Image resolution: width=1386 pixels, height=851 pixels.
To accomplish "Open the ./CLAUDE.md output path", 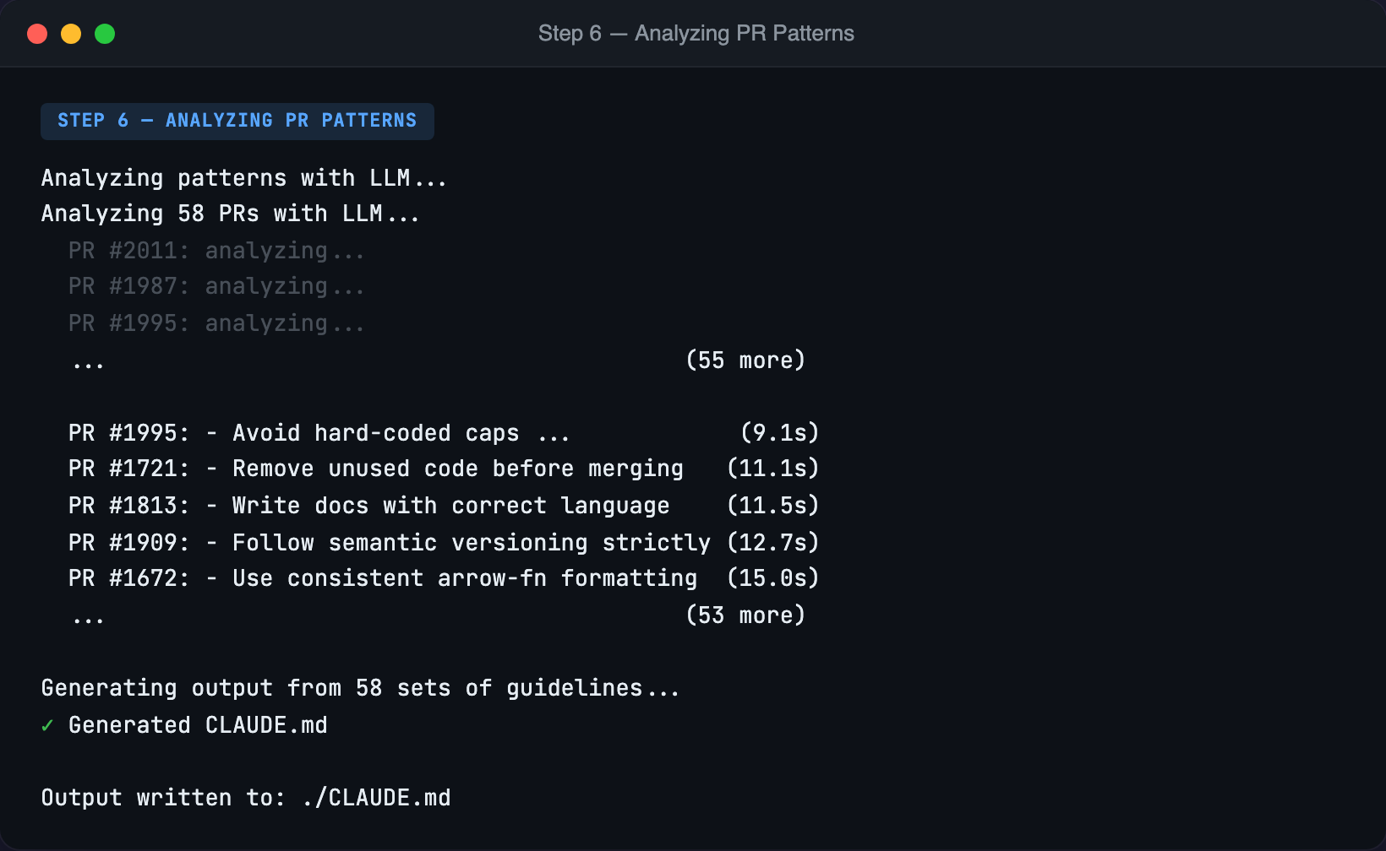I will [378, 797].
